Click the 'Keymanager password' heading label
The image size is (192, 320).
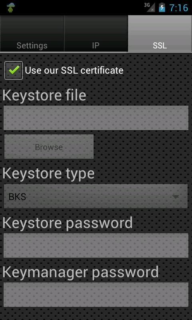[80, 272]
